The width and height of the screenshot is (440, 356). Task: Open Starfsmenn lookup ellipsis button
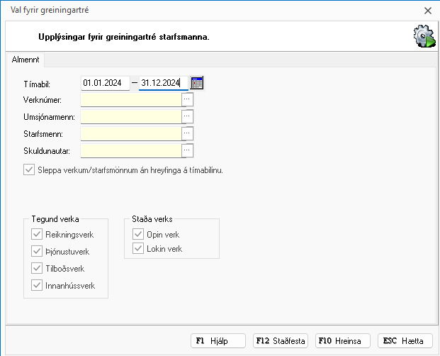click(188, 133)
